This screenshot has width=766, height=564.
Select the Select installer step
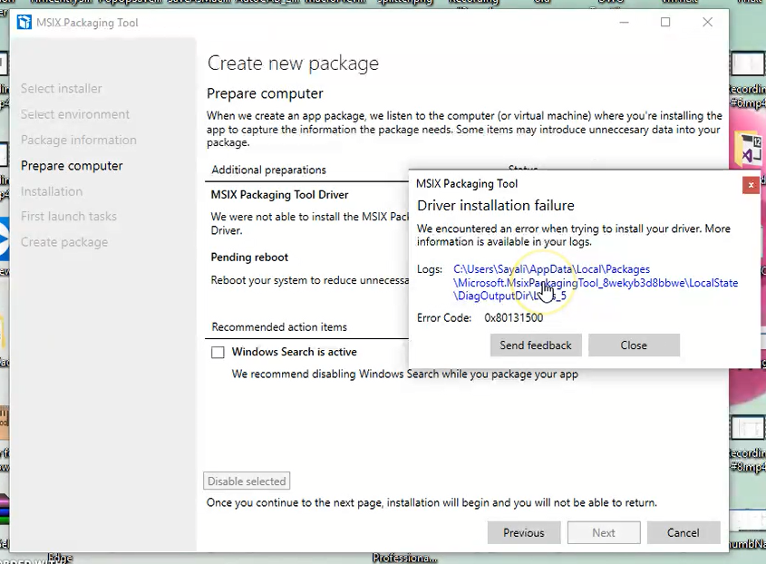point(61,89)
